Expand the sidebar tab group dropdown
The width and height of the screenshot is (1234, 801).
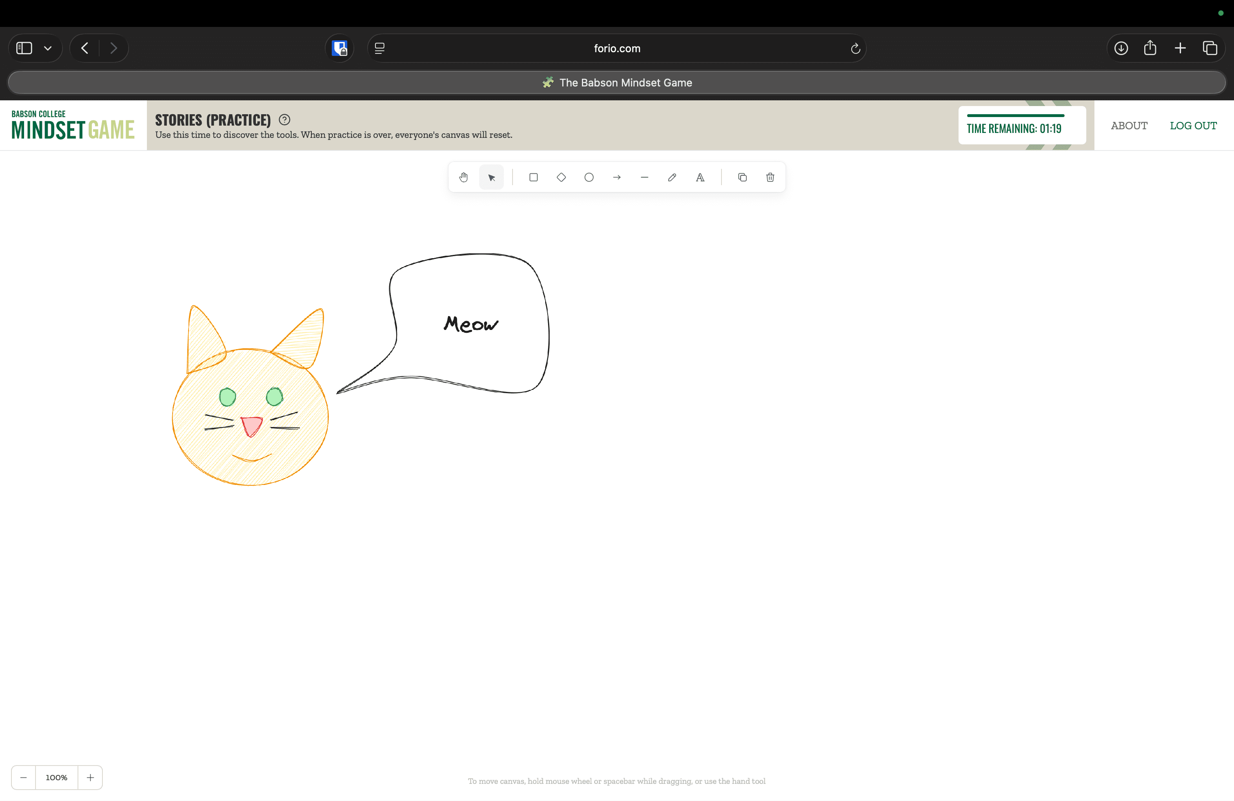tap(48, 48)
